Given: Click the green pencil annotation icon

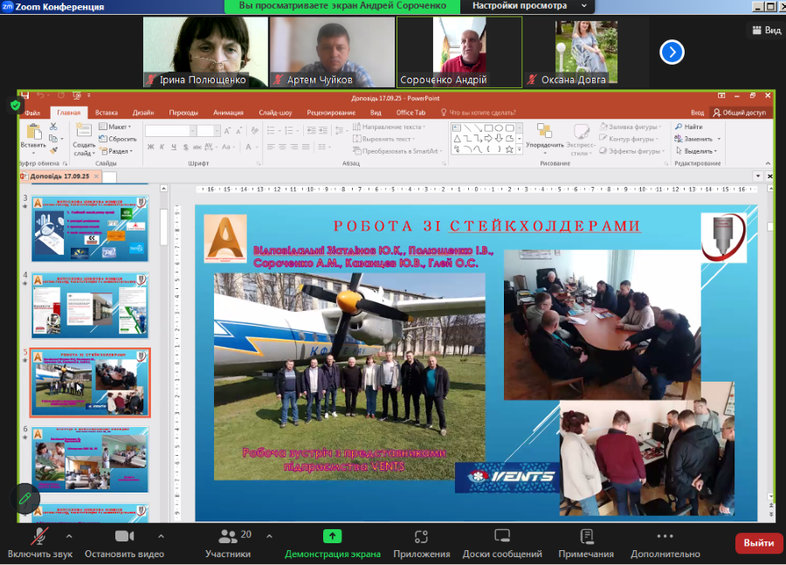Looking at the screenshot, I should (x=25, y=498).
